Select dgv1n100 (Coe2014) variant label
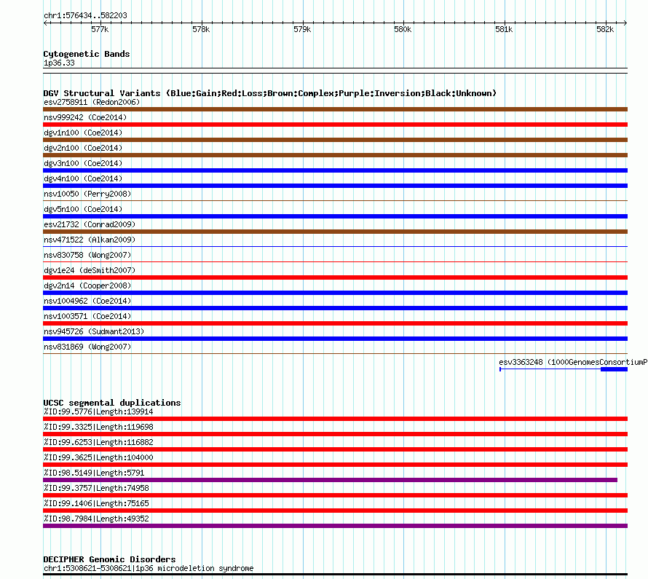Image resolution: width=648 pixels, height=579 pixels. click(83, 133)
